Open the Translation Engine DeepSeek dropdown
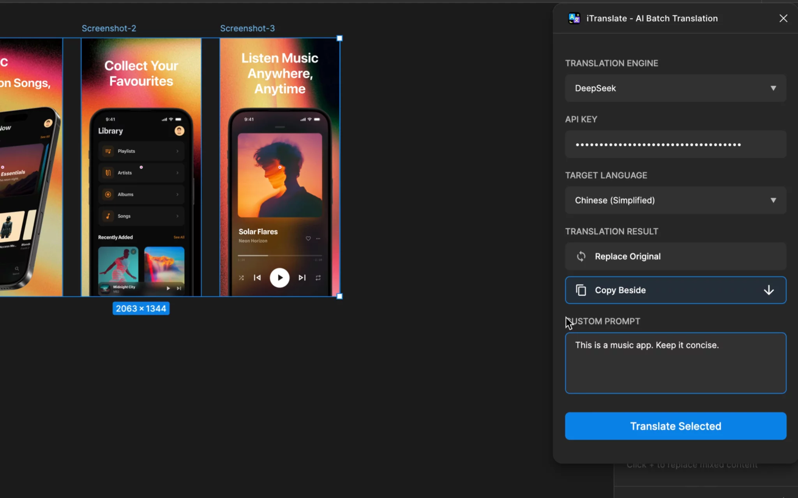This screenshot has height=498, width=798. [x=675, y=88]
